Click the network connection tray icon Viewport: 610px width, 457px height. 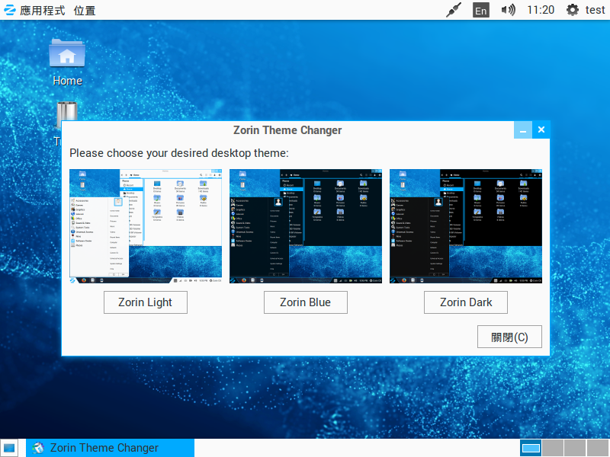pos(454,10)
